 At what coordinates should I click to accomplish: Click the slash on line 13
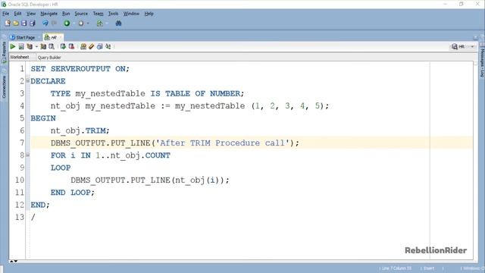pos(33,218)
